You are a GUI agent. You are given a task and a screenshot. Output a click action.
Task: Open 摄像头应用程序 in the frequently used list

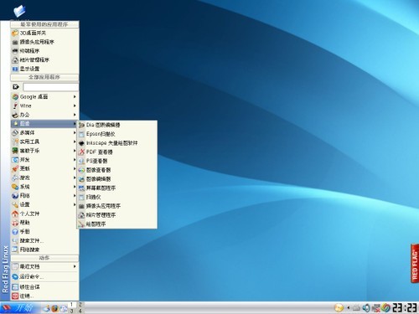point(44,42)
